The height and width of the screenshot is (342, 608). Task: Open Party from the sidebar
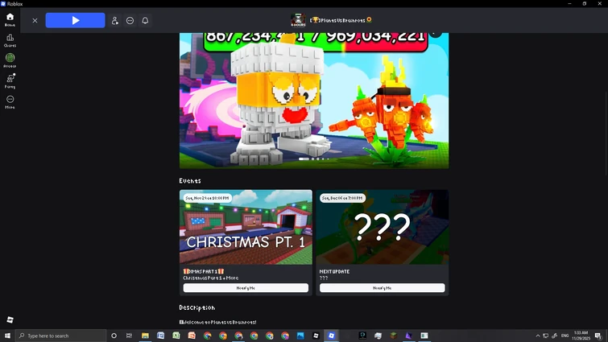(x=10, y=81)
